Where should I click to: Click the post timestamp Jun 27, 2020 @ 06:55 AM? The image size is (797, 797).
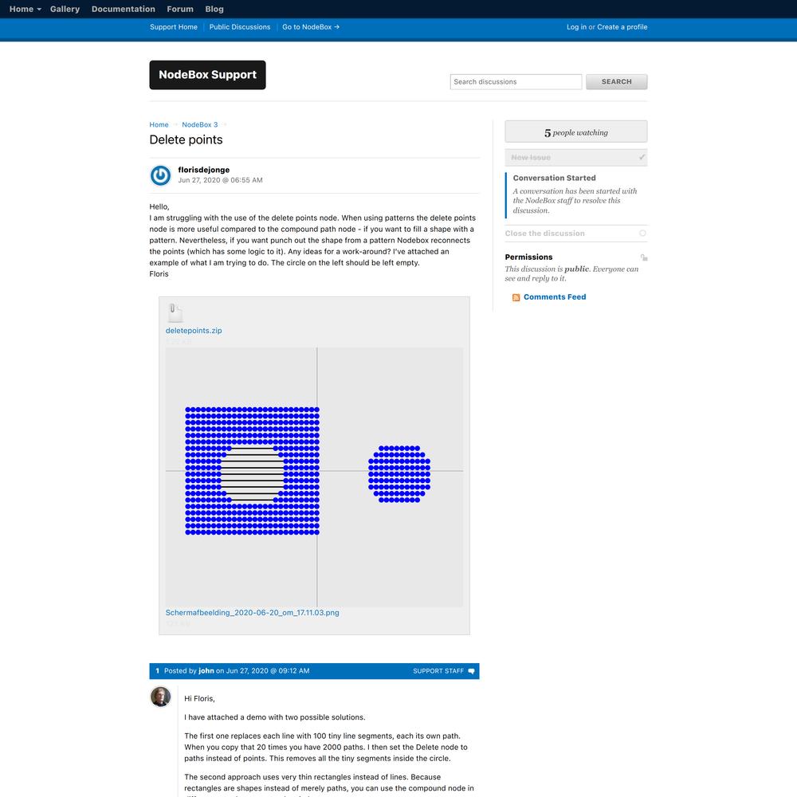(220, 180)
